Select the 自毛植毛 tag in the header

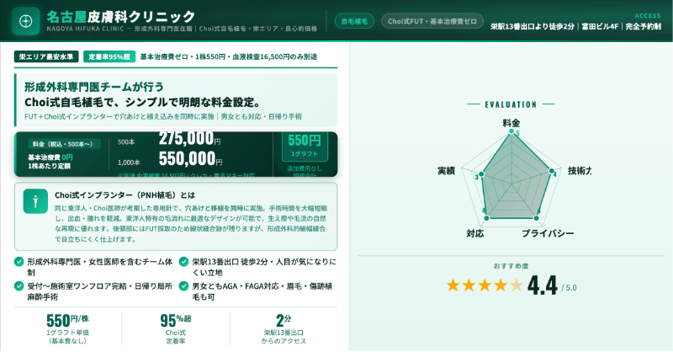(354, 21)
